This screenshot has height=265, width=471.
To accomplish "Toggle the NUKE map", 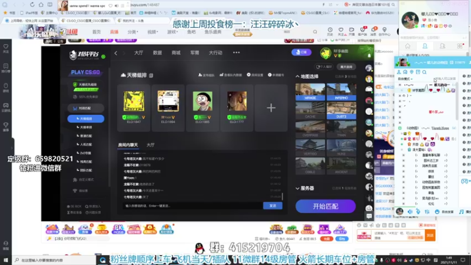I will pos(341,148).
